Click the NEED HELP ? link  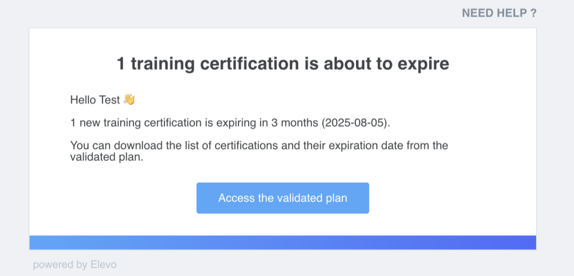pyautogui.click(x=499, y=13)
